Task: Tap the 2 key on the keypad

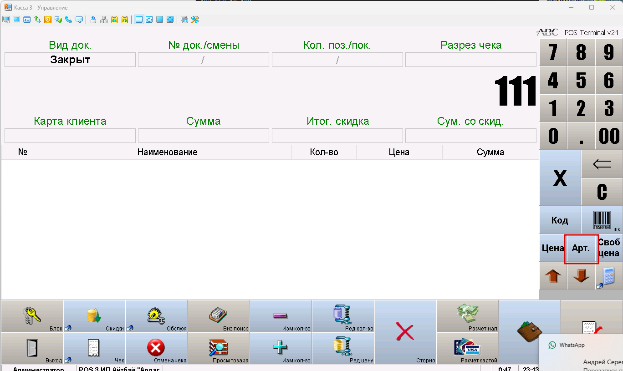Action: coord(581,108)
